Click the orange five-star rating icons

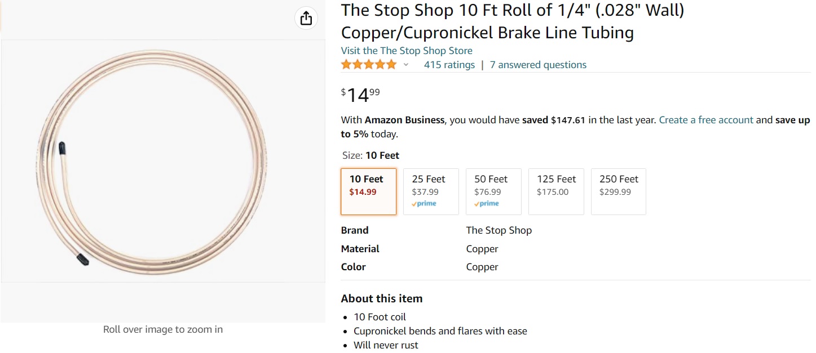[x=369, y=65]
